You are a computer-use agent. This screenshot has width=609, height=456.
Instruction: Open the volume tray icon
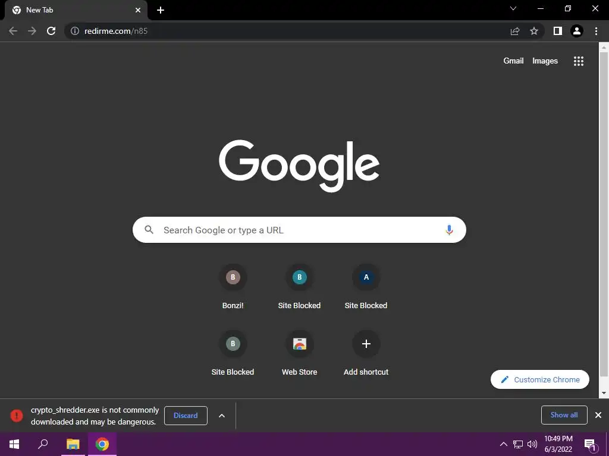pos(532,444)
